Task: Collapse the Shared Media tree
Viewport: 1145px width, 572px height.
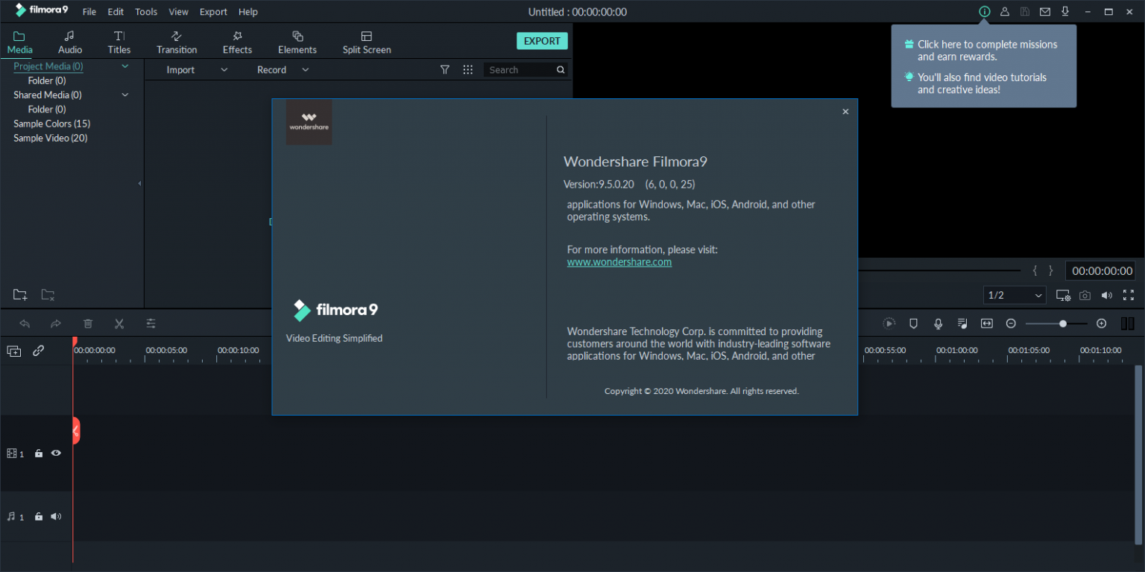Action: pos(125,95)
